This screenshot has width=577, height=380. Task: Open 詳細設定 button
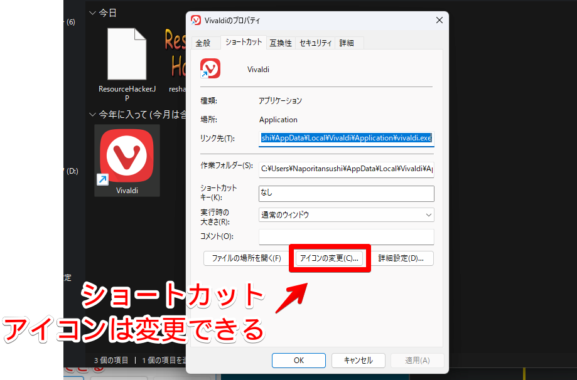pyautogui.click(x=401, y=258)
